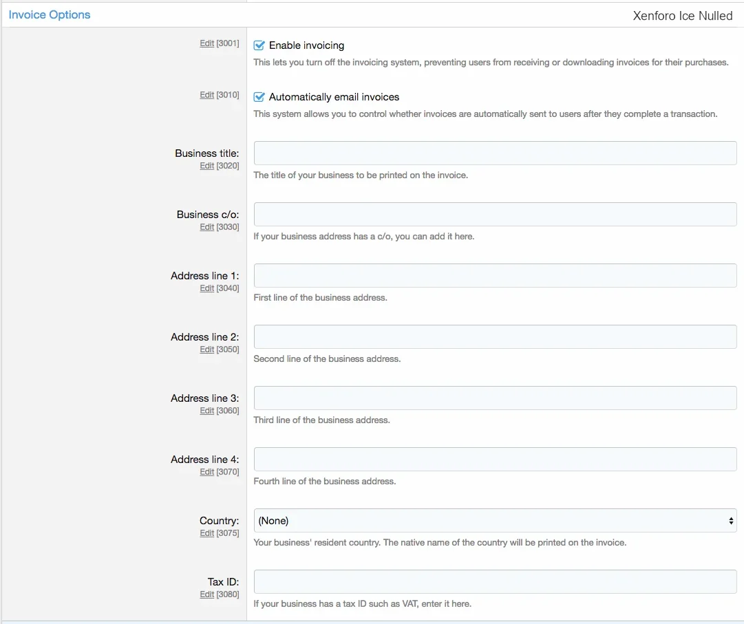
Task: Click the Invoice Options heading
Action: click(x=50, y=14)
